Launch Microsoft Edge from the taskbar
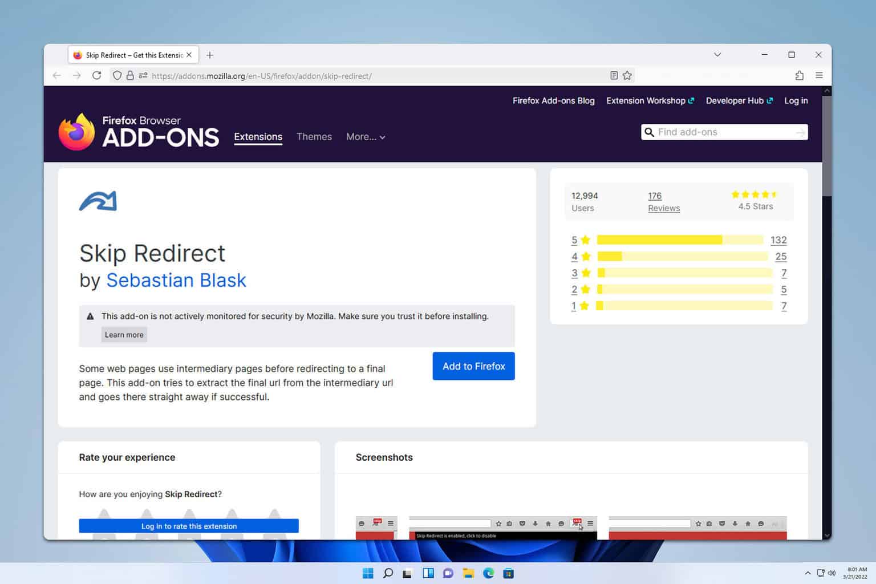The width and height of the screenshot is (876, 584). [x=489, y=573]
